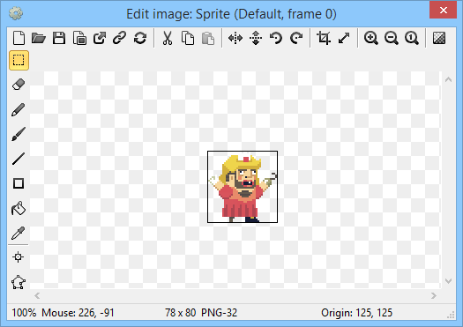Toggle the transparency checkerboard background
Image resolution: width=463 pixels, height=327 pixels.
[439, 38]
